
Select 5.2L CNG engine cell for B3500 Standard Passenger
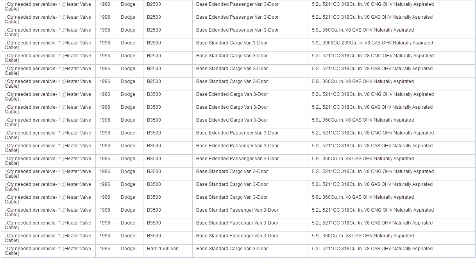click(392, 212)
